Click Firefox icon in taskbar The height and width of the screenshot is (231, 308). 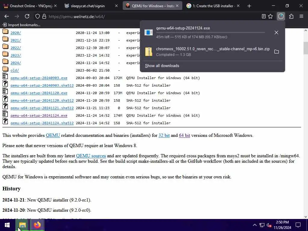pyautogui.click(x=37, y=225)
